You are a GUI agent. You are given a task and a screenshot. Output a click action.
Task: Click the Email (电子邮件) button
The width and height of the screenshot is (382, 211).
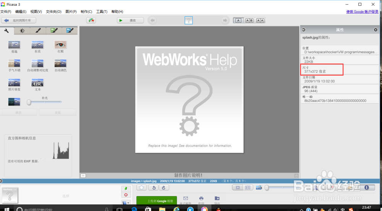[186, 200]
